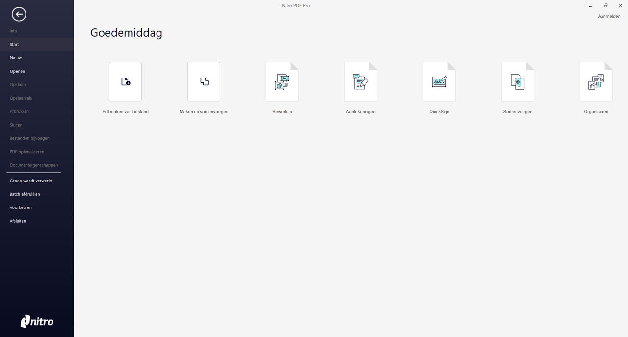Image resolution: width=628 pixels, height=337 pixels.
Task: Close the Nitro PDF Pro window
Action: click(x=620, y=5)
